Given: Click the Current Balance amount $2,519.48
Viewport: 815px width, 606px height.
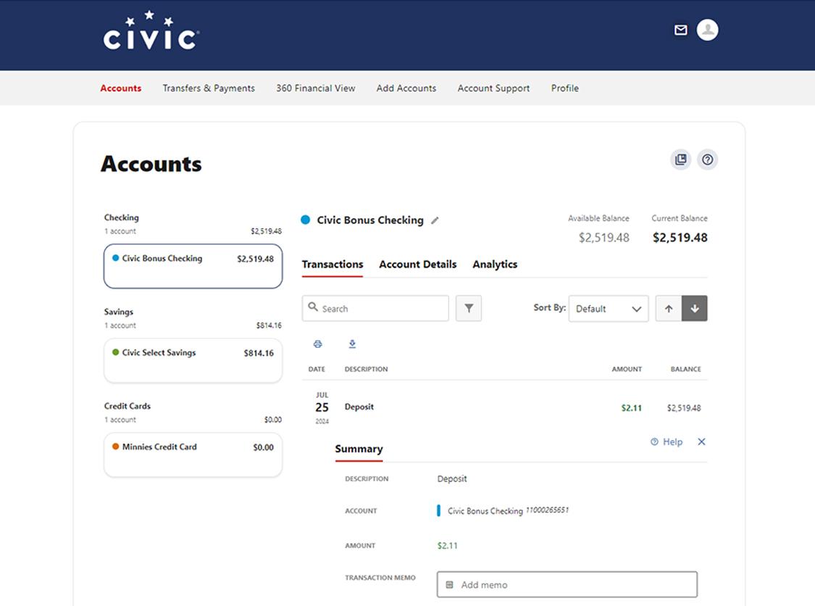Looking at the screenshot, I should [x=680, y=238].
